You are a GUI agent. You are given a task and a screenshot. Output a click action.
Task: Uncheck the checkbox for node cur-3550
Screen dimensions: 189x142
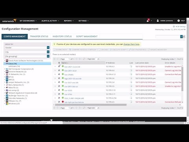click(x=59, y=90)
